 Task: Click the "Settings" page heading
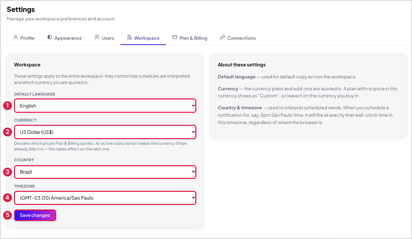(x=21, y=9)
